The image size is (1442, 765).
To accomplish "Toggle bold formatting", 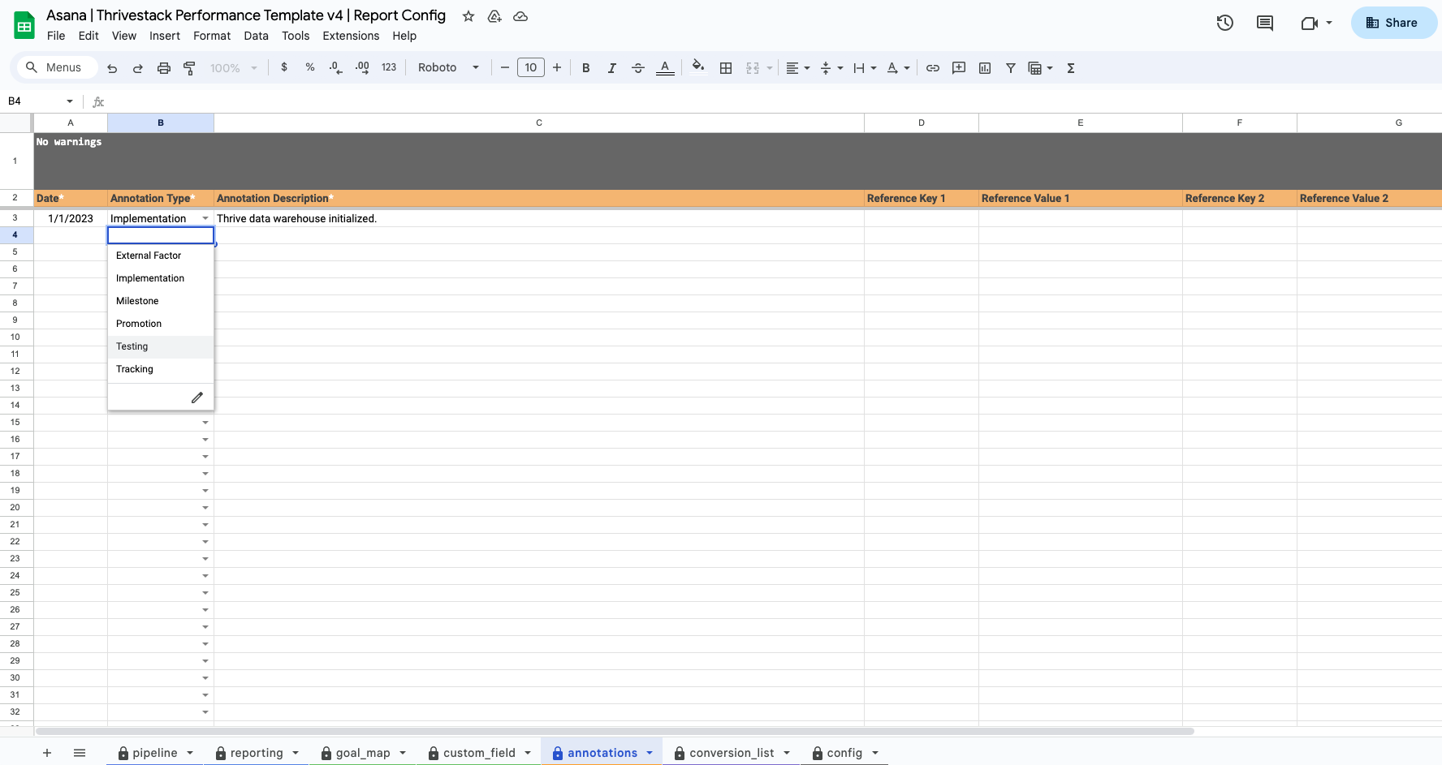I will 585,68.
